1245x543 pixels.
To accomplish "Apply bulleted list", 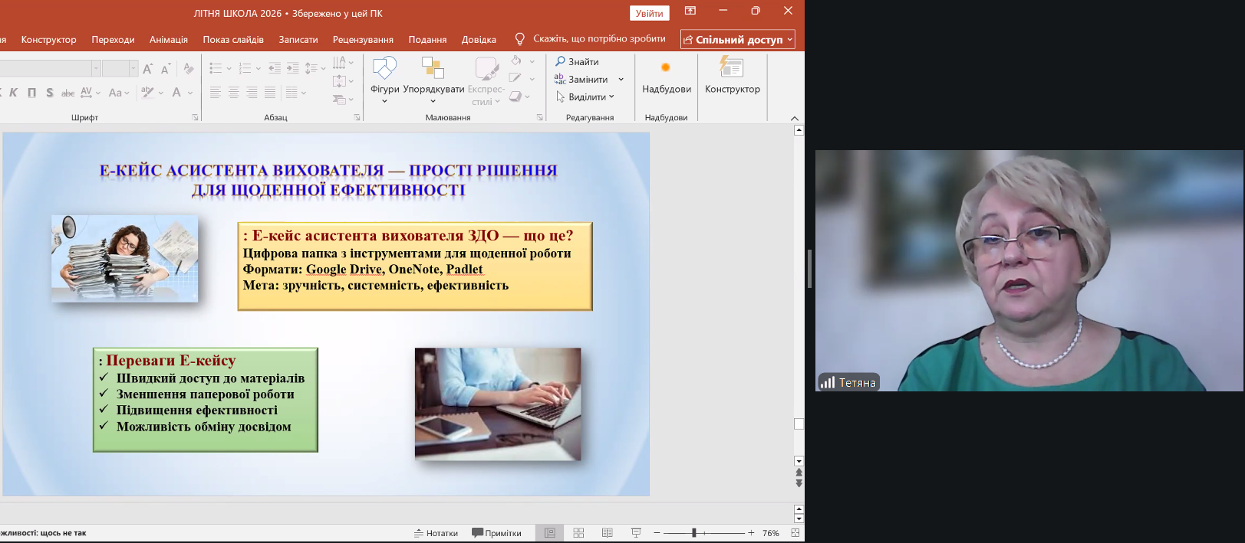I will [216, 69].
